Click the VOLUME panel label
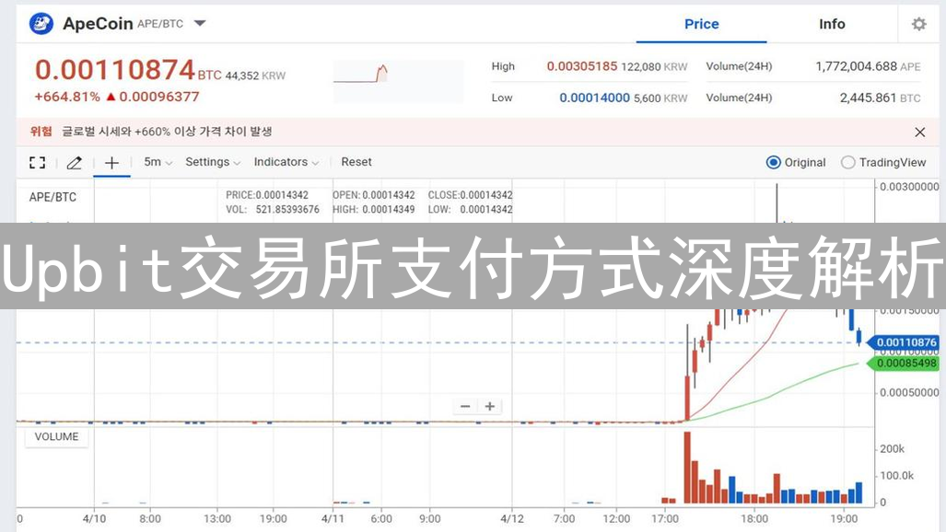The image size is (946, 532). click(57, 436)
